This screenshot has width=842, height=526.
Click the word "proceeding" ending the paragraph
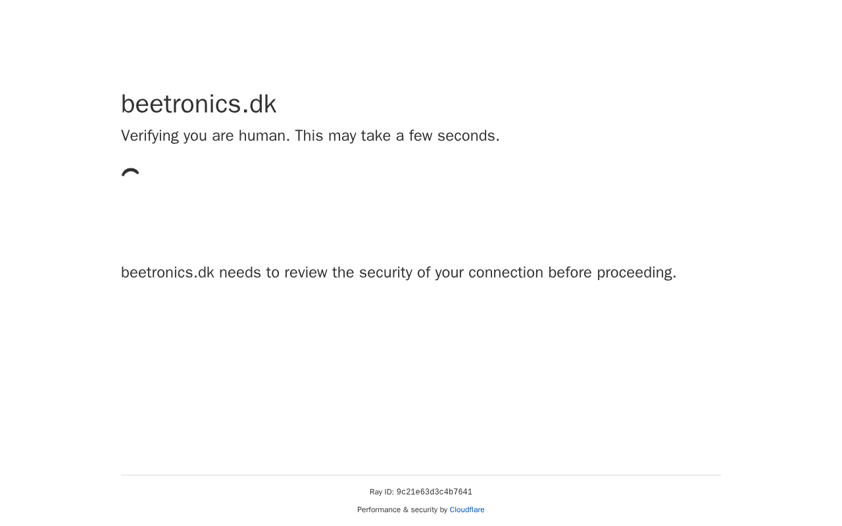[x=635, y=273]
